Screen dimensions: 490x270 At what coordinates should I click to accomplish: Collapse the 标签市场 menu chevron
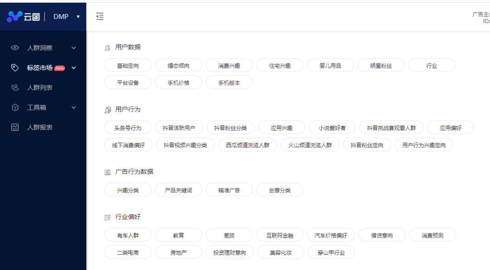pyautogui.click(x=73, y=68)
